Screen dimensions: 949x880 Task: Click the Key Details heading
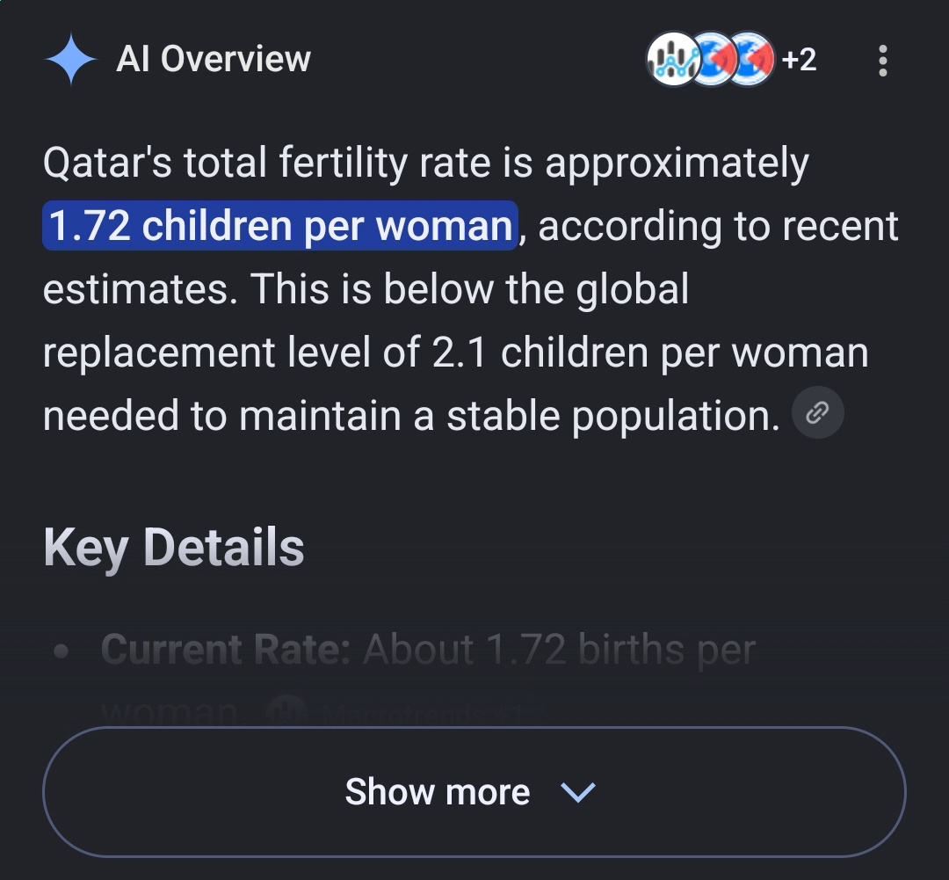(x=174, y=548)
